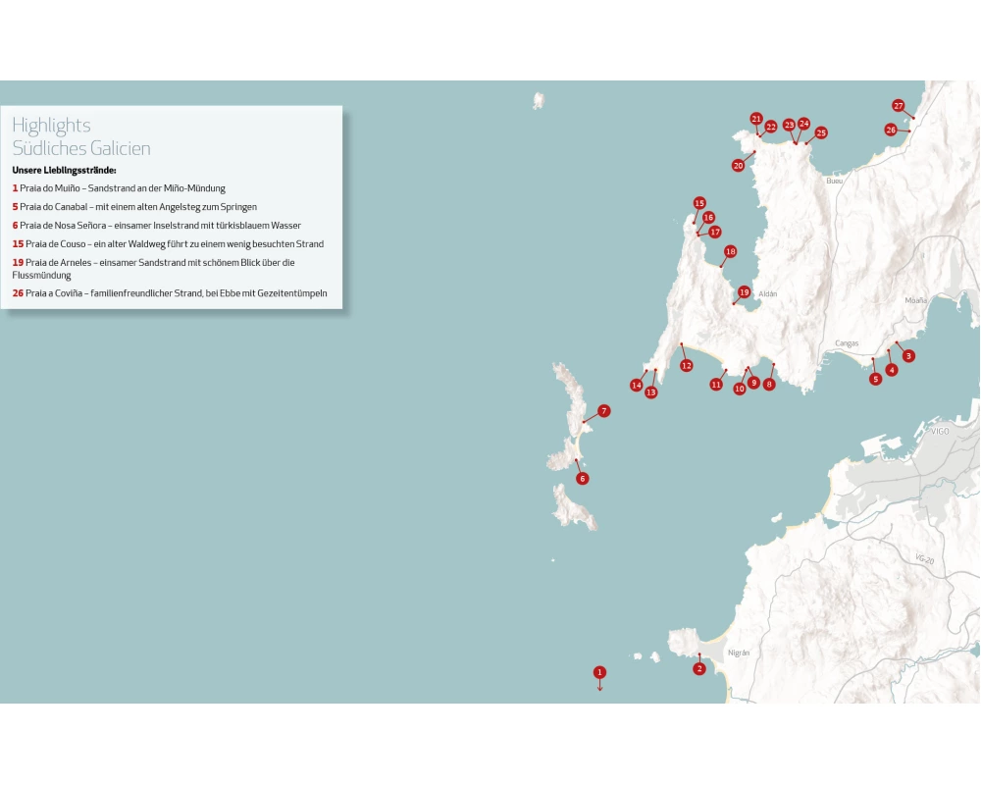The width and height of the screenshot is (981, 785).
Task: Click map marker number 1
Action: point(599,672)
